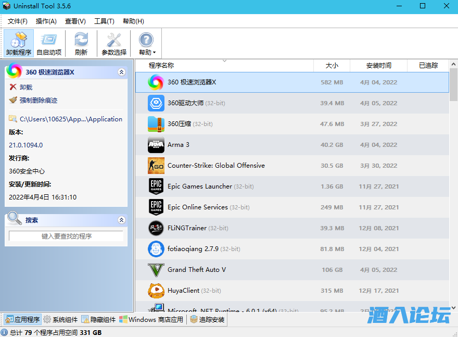The image size is (458, 337).
Task: Open the 帮助 toolbar dropdown arrow
Action: (x=153, y=52)
